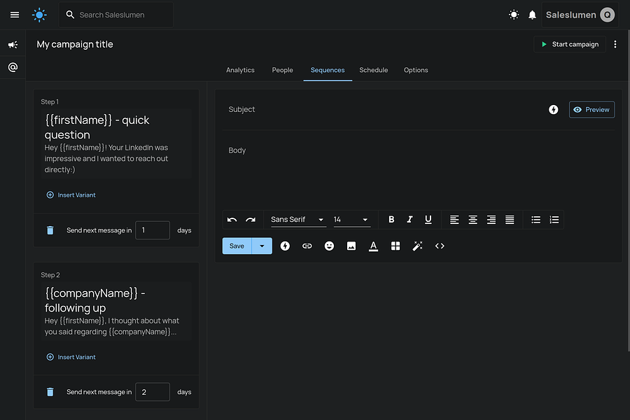
Task: Open the text color picker
Action: [373, 246]
